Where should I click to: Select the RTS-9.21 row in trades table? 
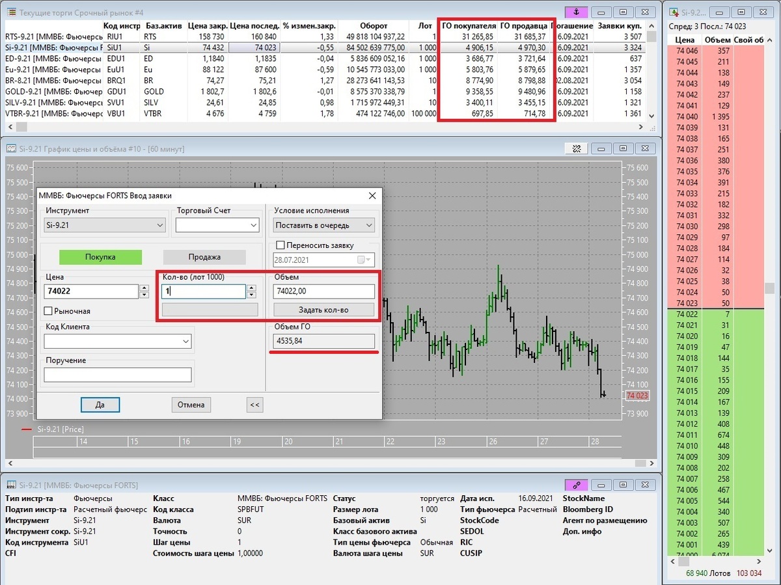pos(324,37)
